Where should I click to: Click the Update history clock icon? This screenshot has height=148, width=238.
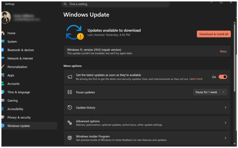coord(70,107)
